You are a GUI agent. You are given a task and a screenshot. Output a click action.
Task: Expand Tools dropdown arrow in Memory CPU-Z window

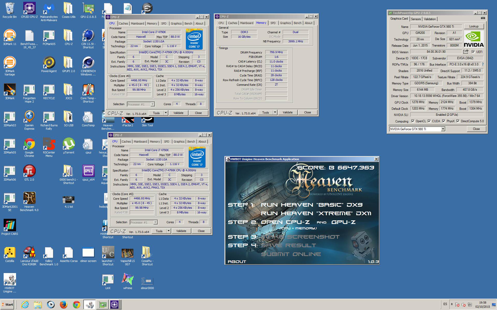pos(275,112)
